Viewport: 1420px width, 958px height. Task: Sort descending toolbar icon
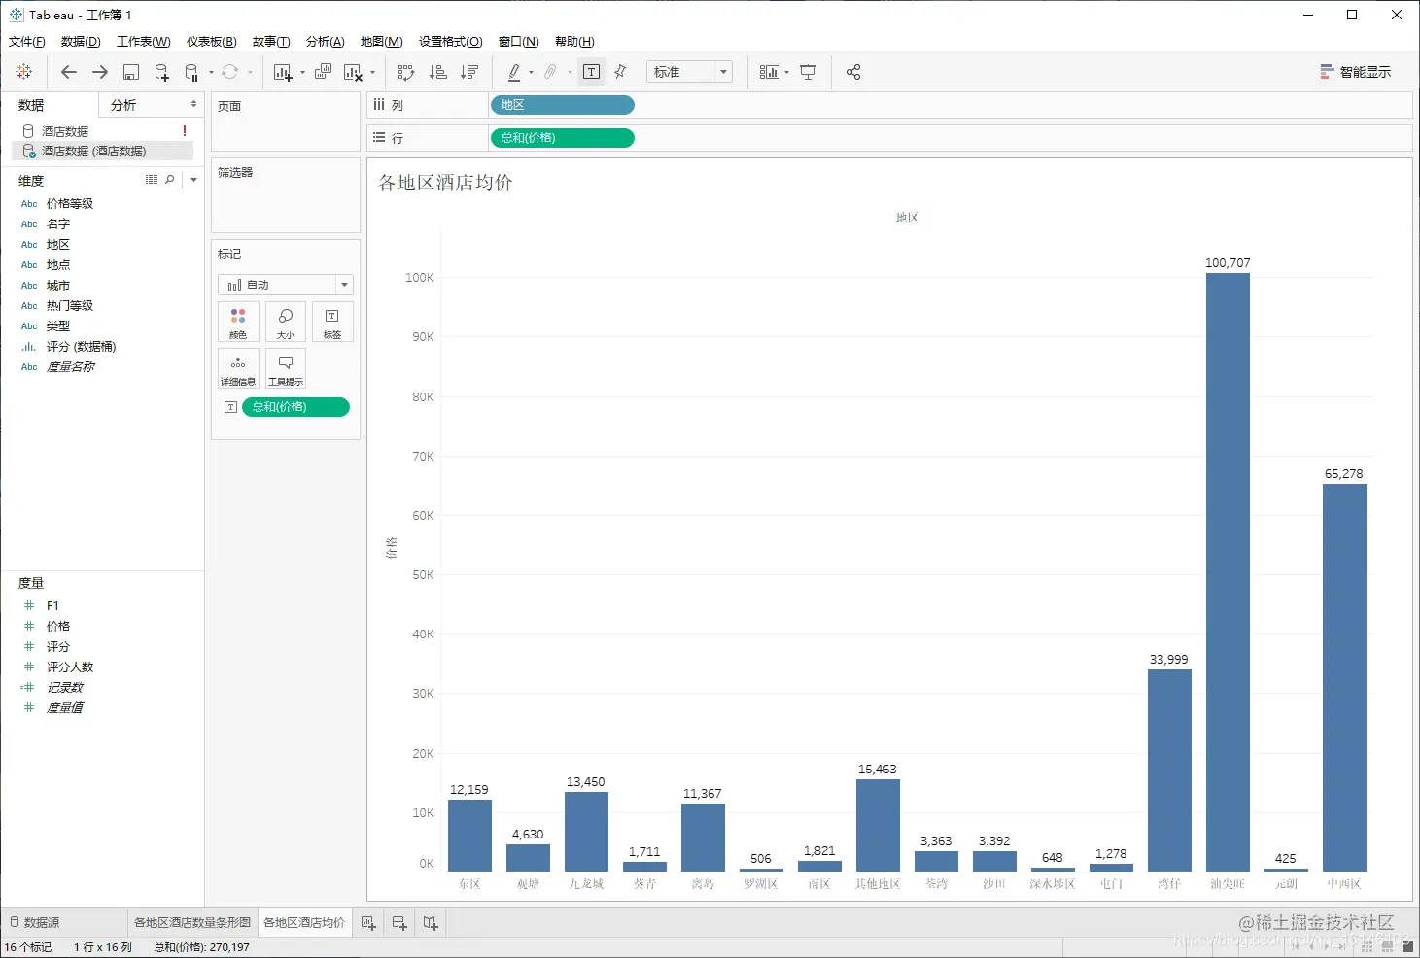(x=469, y=72)
